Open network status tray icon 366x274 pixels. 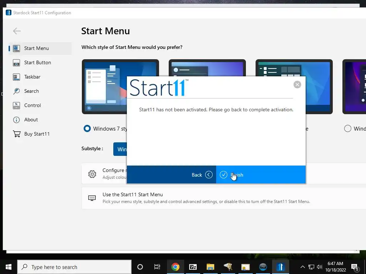(x=311, y=267)
